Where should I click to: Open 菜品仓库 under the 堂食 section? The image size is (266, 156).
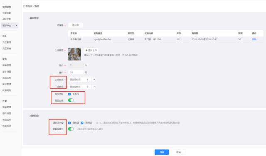7,78
